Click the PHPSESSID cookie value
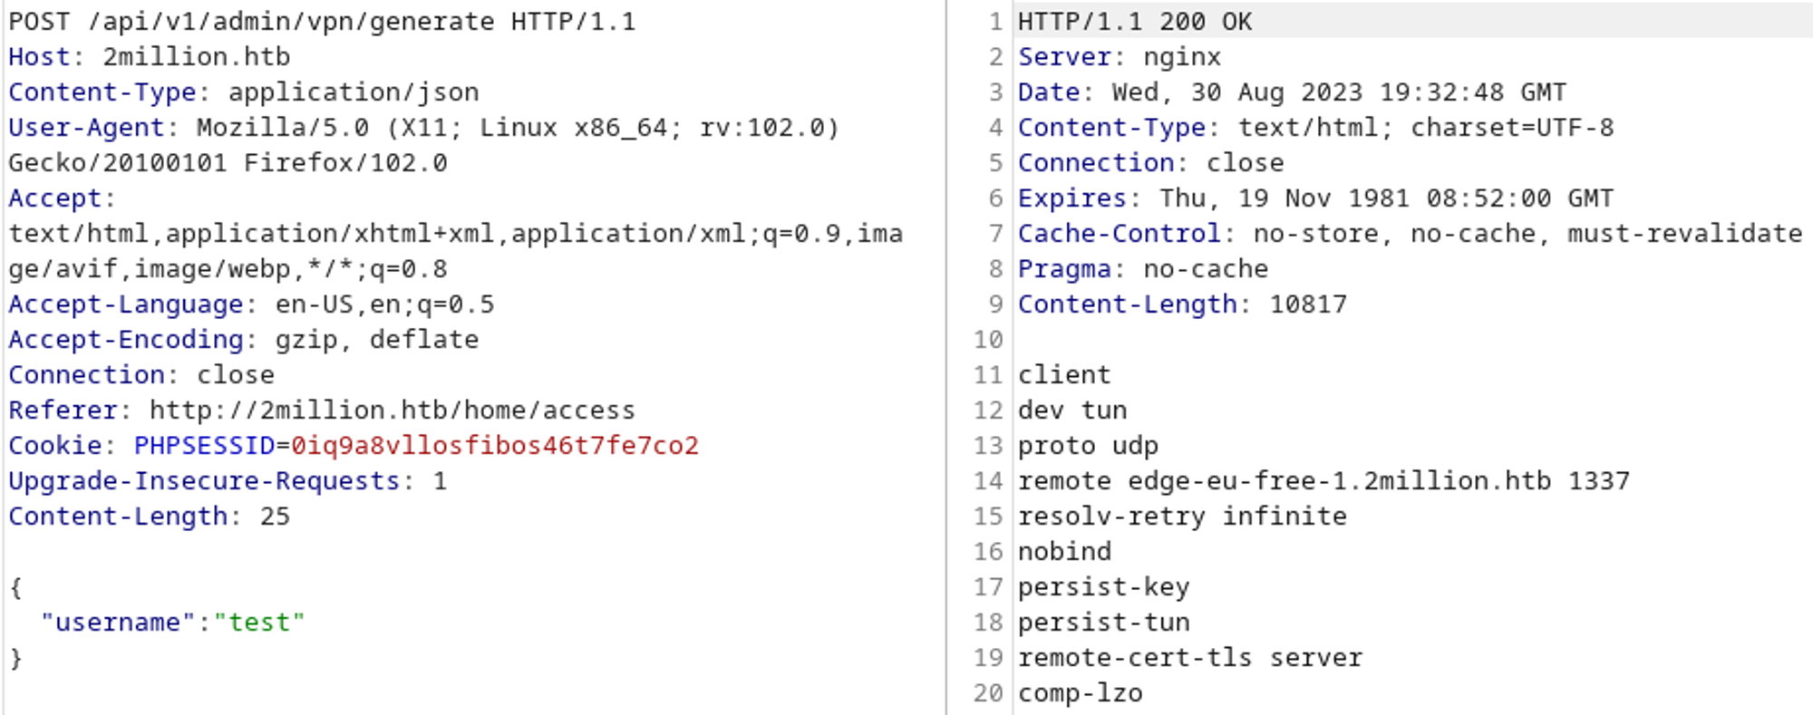The height and width of the screenshot is (715, 1813). click(x=494, y=446)
